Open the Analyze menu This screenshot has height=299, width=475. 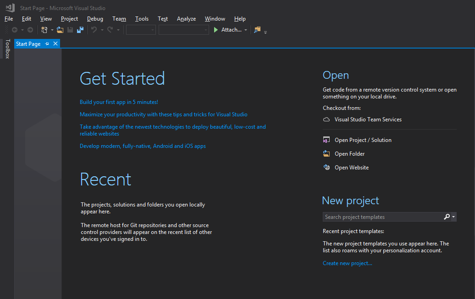coord(186,19)
